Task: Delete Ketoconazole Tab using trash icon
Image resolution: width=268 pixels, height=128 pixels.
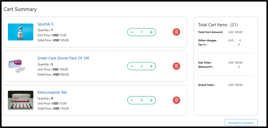Action: [176, 100]
